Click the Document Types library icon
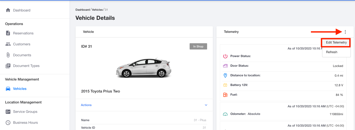This screenshot has height=130, width=355. click(8, 66)
